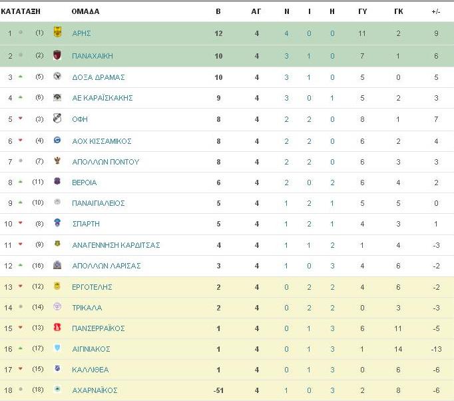This screenshot has height=401, width=454.
Task: Click the ΑΡΗΣ team crest icon
Action: (57, 32)
